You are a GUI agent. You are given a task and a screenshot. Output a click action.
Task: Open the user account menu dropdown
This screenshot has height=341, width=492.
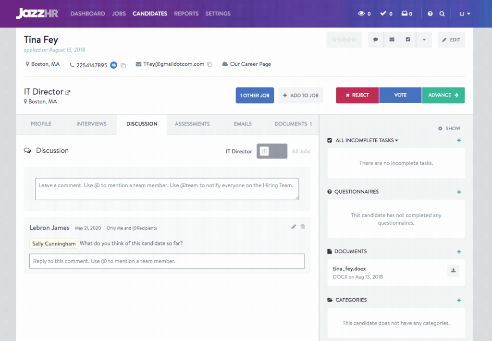coord(465,14)
